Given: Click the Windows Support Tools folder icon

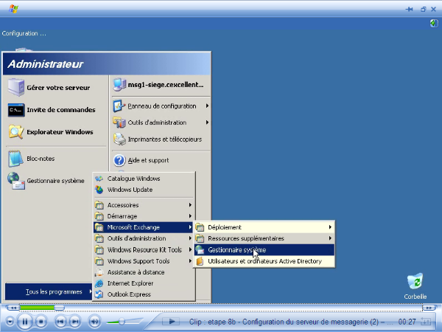Looking at the screenshot, I should click(99, 261).
